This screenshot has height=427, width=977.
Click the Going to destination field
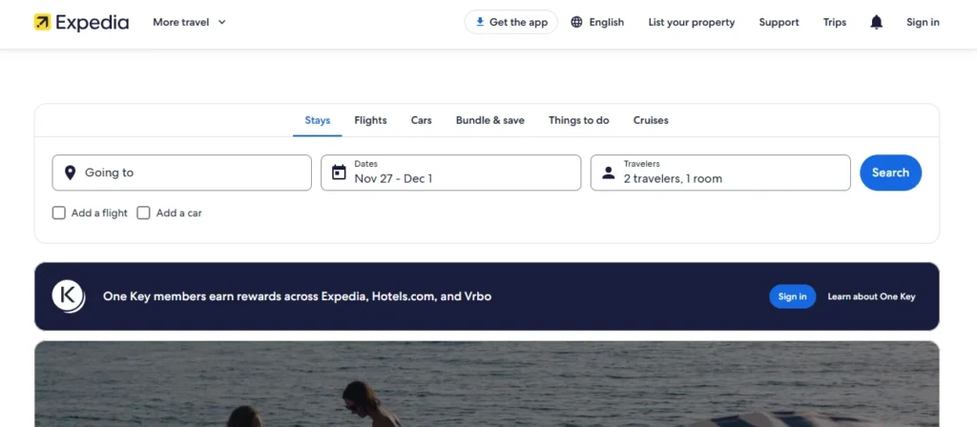tap(182, 173)
